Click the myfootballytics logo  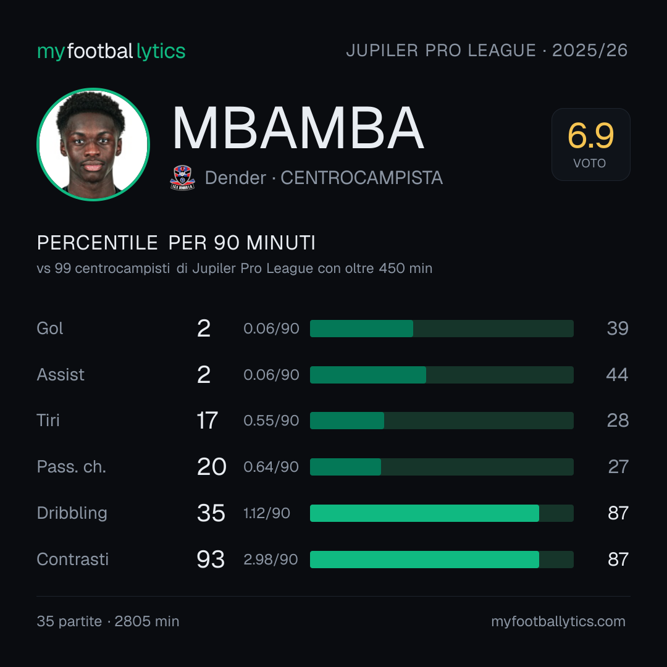point(111,51)
